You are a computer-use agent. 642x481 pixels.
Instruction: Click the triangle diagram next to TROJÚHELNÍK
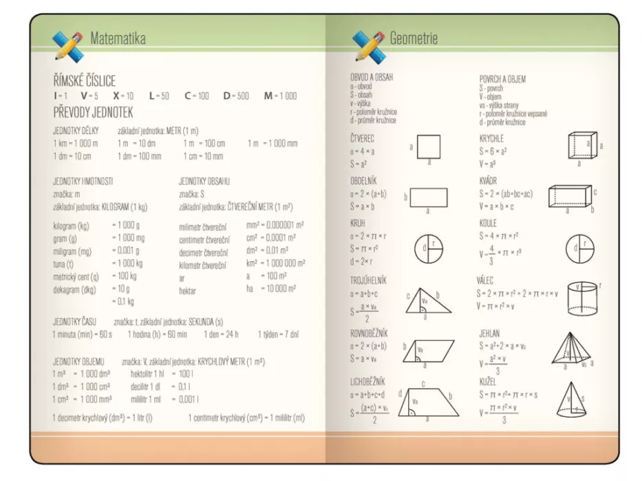427,302
